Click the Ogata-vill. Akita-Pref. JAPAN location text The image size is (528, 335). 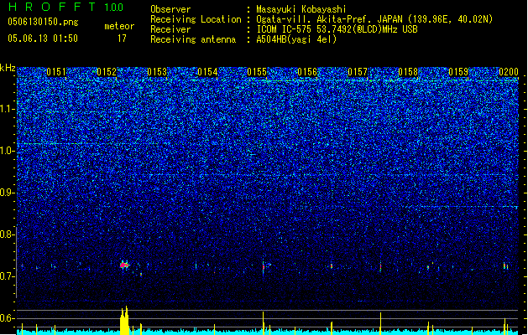374,19
